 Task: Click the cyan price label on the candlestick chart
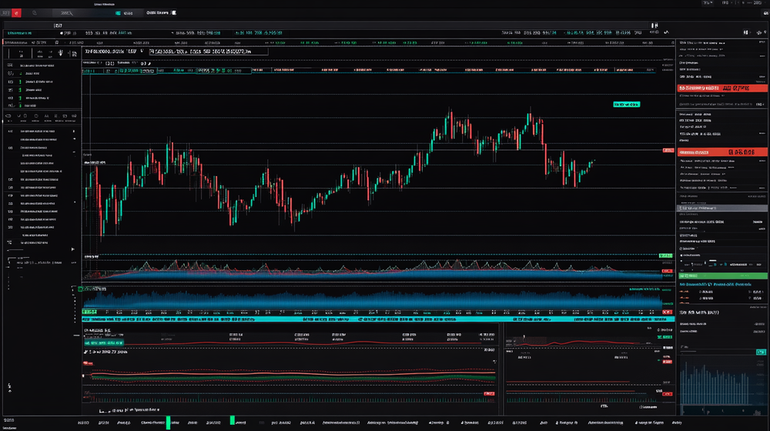click(x=627, y=103)
